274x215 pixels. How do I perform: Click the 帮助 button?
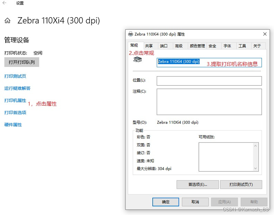click(254, 202)
